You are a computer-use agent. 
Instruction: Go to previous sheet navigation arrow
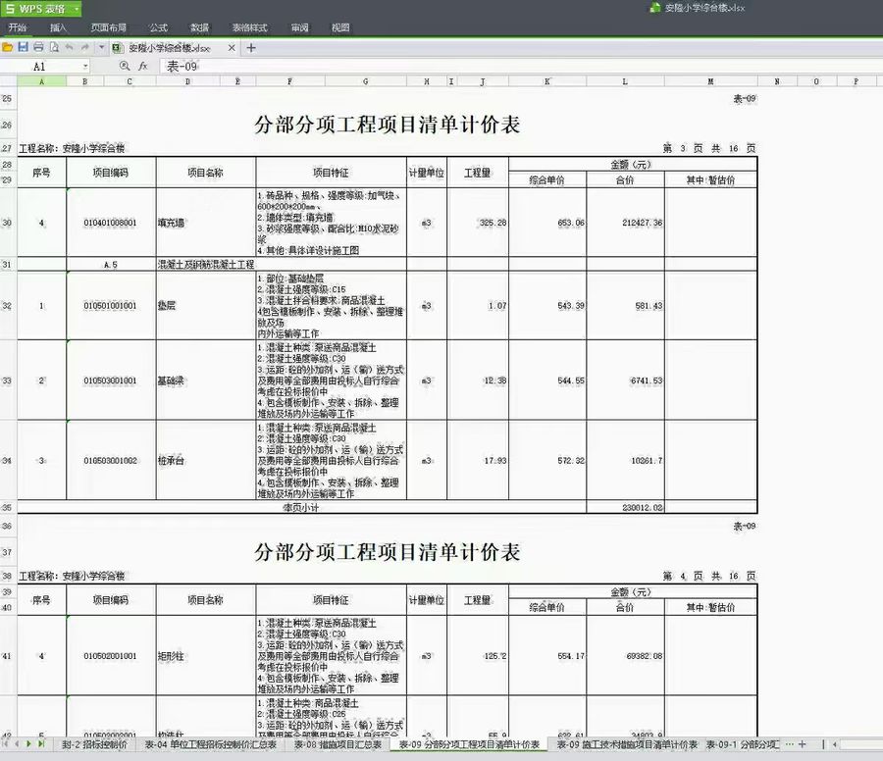coord(17,744)
